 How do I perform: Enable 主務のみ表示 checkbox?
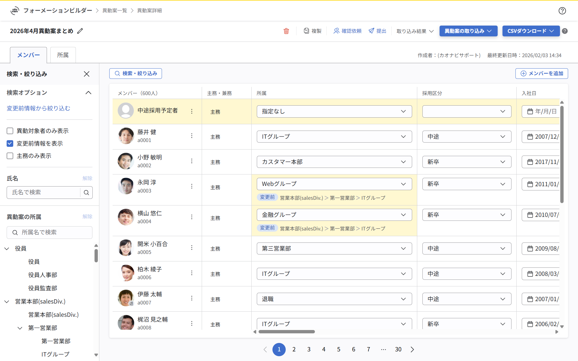[10, 156]
